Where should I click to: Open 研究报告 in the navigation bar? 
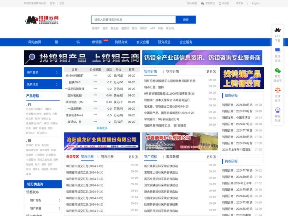164,42
